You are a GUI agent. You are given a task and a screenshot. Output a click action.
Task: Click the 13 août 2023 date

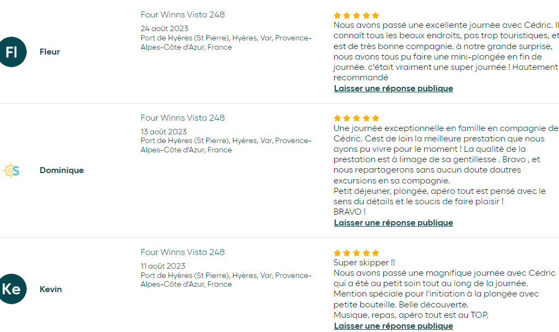tap(164, 132)
